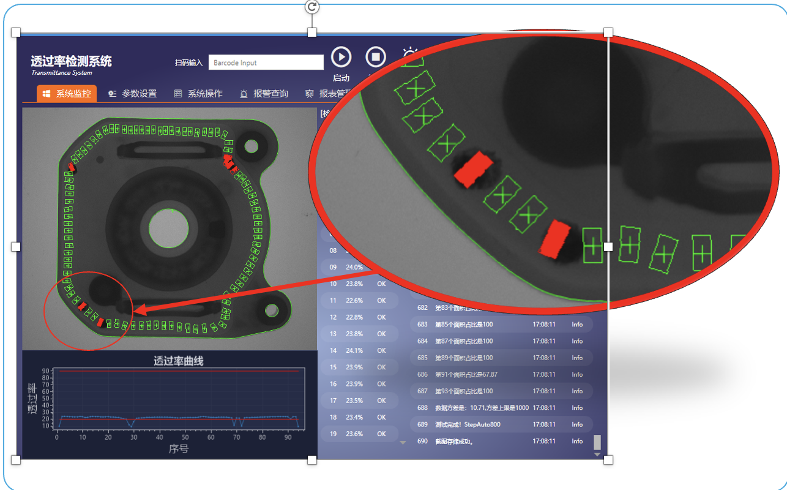Click the log panel scrollbar thumb
This screenshot has height=490, width=787.
tap(597, 442)
